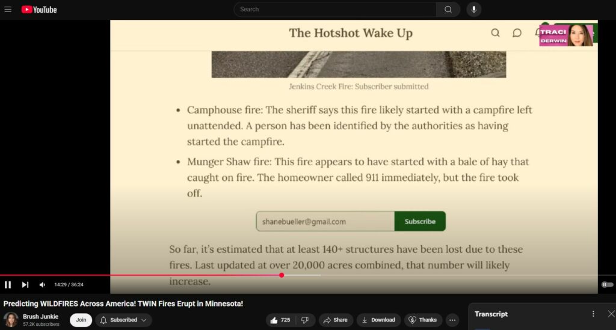The height and width of the screenshot is (330, 616).
Task: Share this video
Action: (x=336, y=320)
